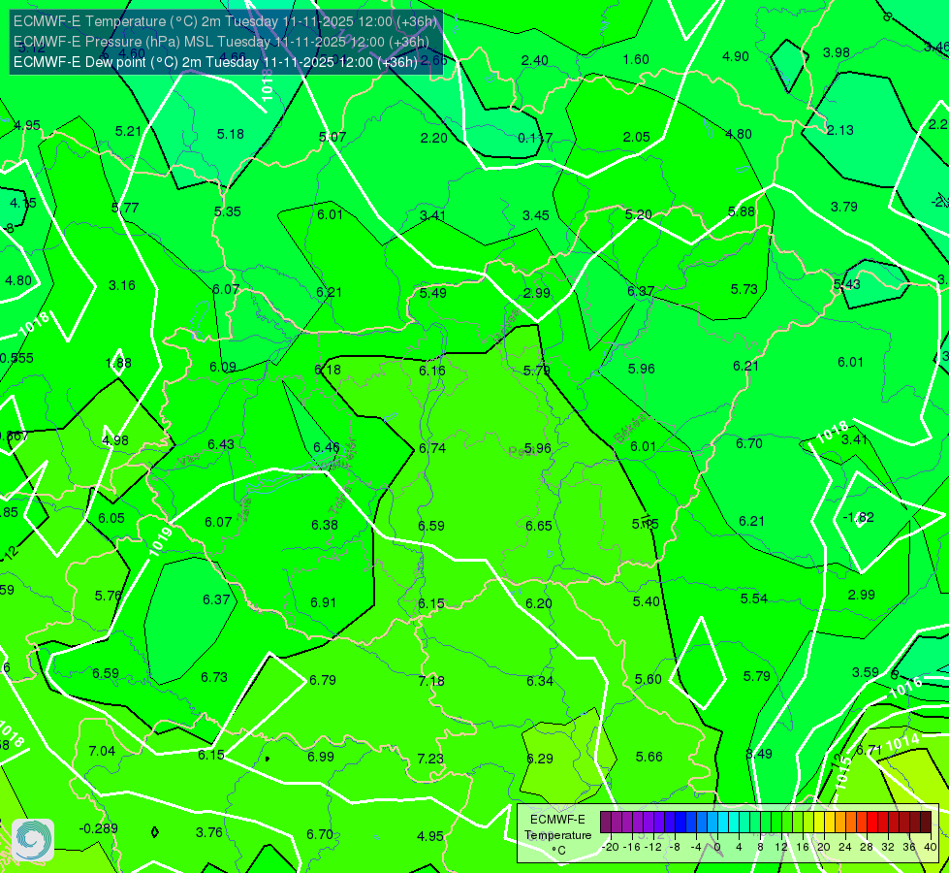Viewport: 949px width, 873px height.
Task: Click the 6.20 dew point value
Action: pos(539,603)
